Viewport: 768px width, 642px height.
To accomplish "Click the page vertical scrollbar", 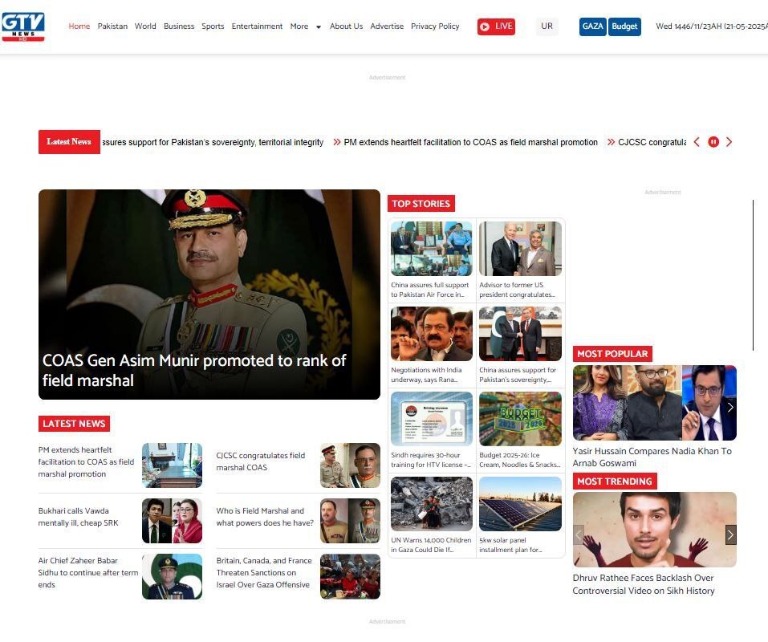I will pos(753,274).
